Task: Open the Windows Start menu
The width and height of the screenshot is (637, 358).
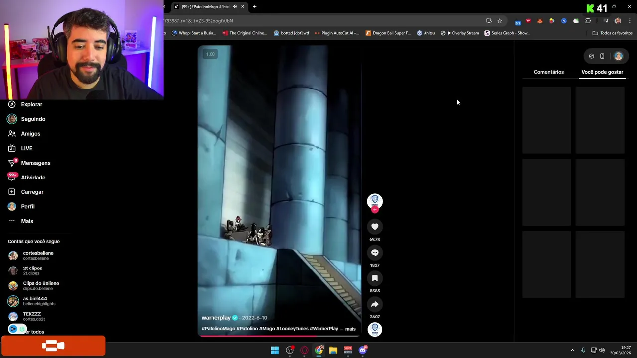Action: (275, 350)
